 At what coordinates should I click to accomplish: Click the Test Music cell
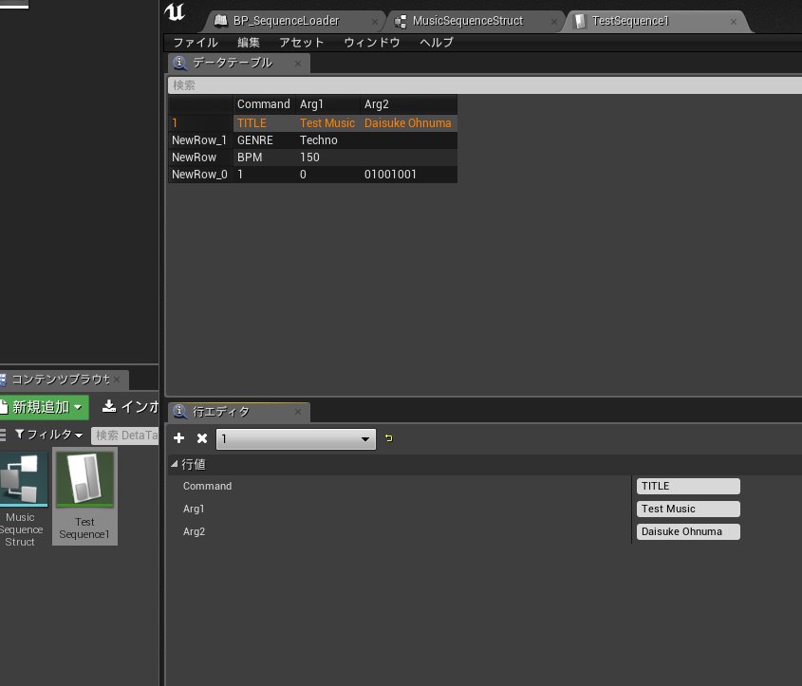pos(326,123)
